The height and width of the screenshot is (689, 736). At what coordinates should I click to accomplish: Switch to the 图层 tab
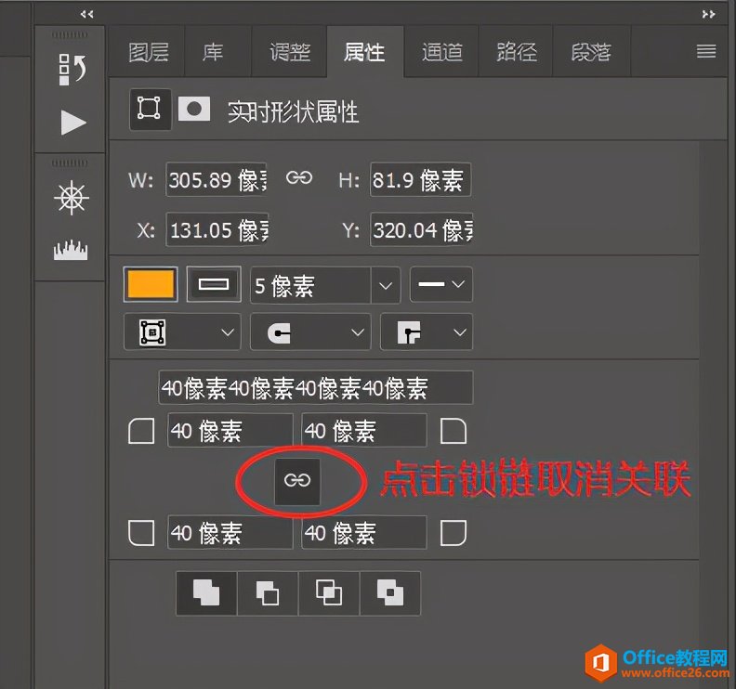149,52
